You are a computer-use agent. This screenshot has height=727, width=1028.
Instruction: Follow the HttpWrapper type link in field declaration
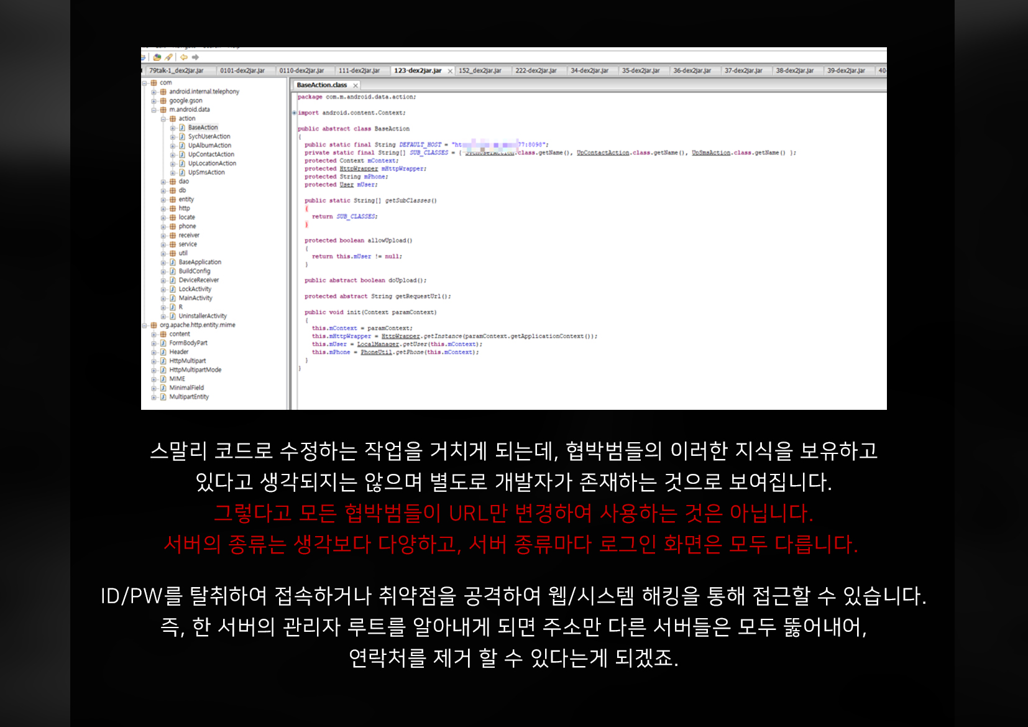click(x=359, y=169)
